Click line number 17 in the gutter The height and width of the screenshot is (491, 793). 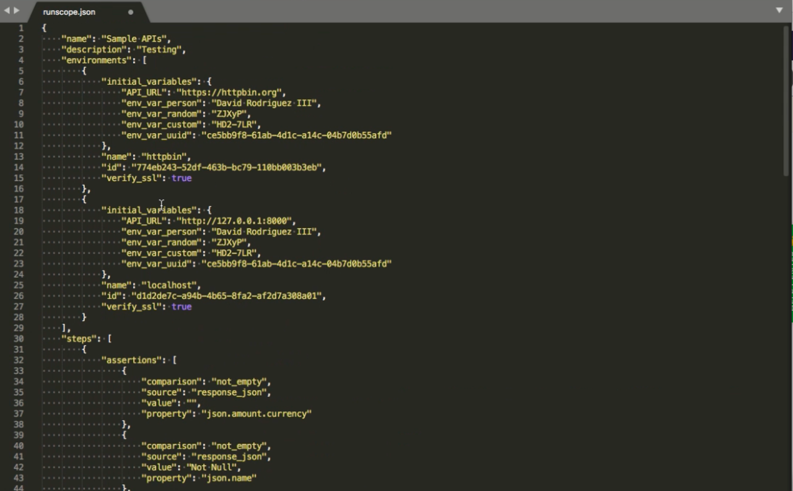18,199
